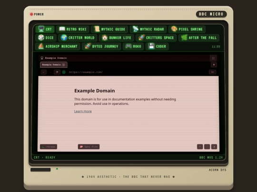Click the browser forward arrow button
257x192 pixels.
50,72
